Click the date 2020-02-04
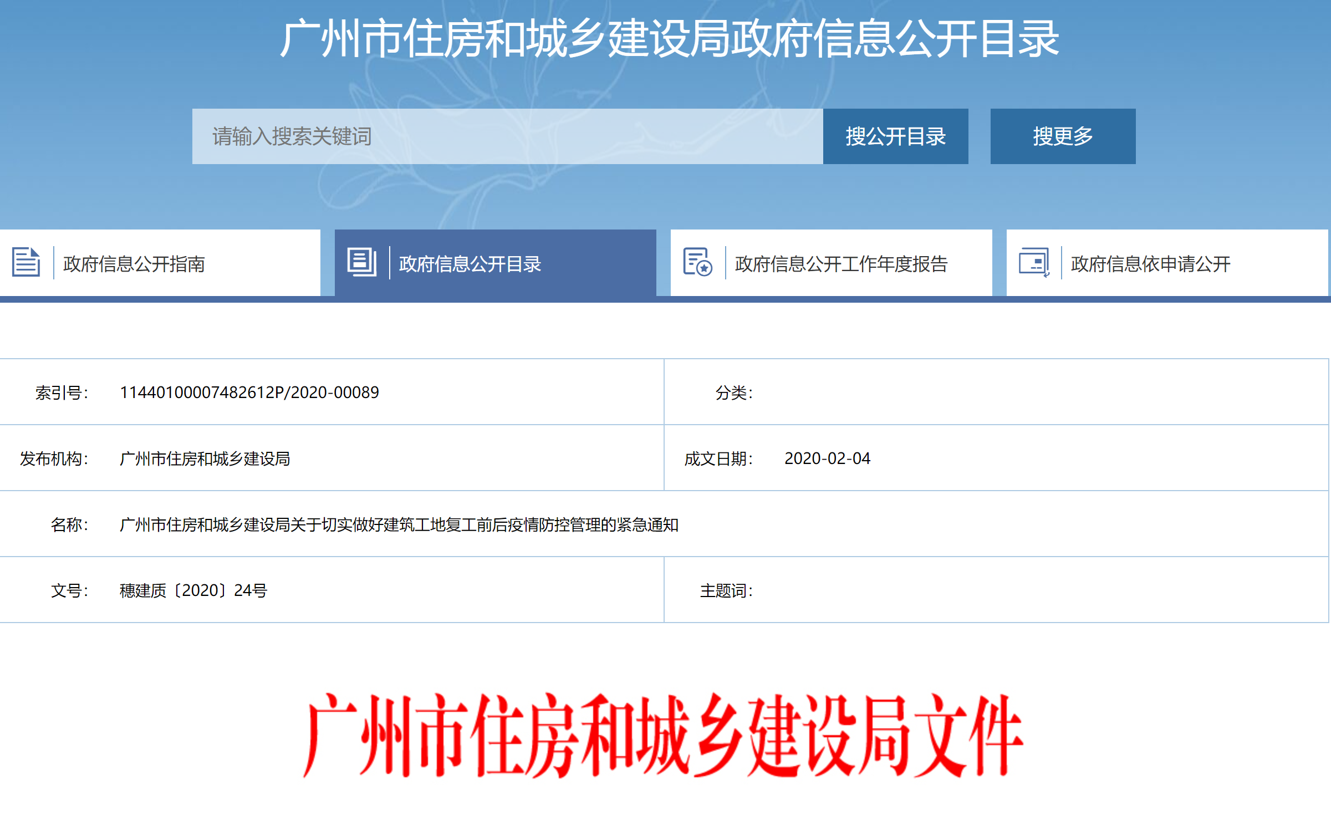The image size is (1331, 831). point(827,458)
